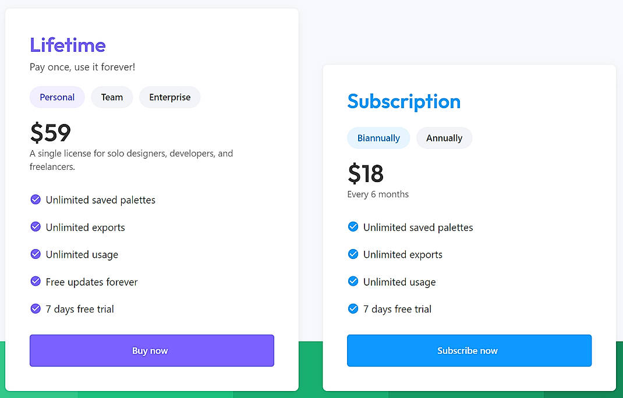Click the $59 price text
Image resolution: width=623 pixels, height=398 pixels.
(51, 133)
